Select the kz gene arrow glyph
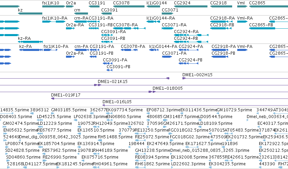288x169 pixels. [30, 13]
